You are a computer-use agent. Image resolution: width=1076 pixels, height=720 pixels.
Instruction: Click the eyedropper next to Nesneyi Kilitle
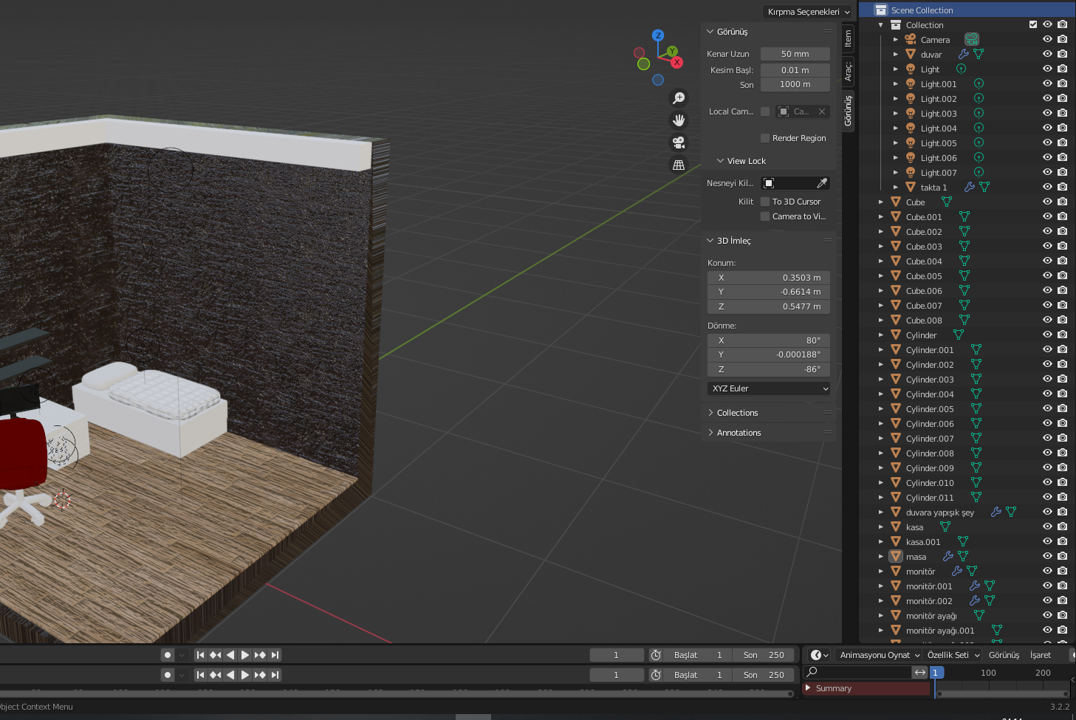coord(822,183)
